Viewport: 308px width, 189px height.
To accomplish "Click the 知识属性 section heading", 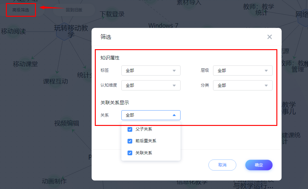I will click(110, 58).
